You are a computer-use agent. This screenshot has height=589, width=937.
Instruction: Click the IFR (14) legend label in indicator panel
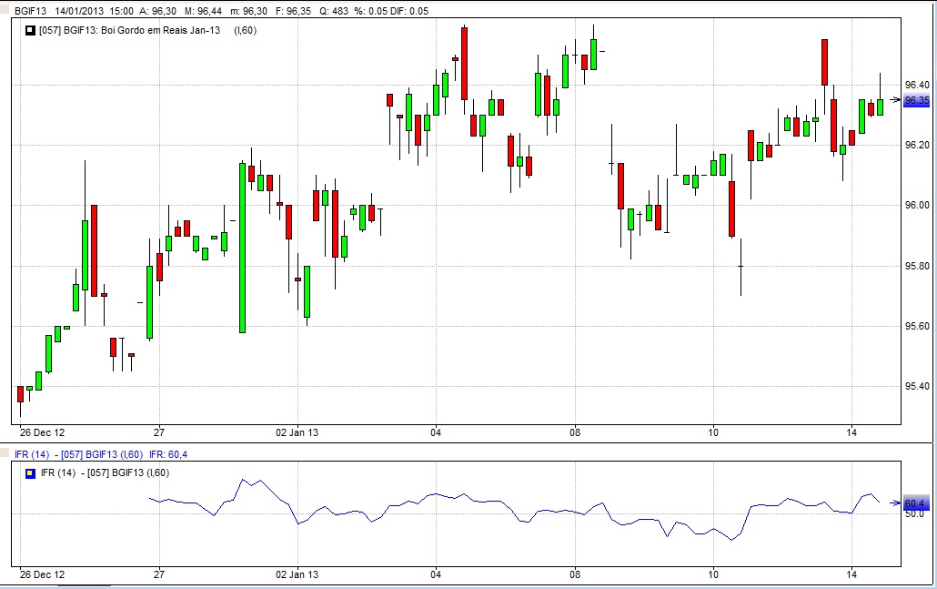(x=57, y=472)
